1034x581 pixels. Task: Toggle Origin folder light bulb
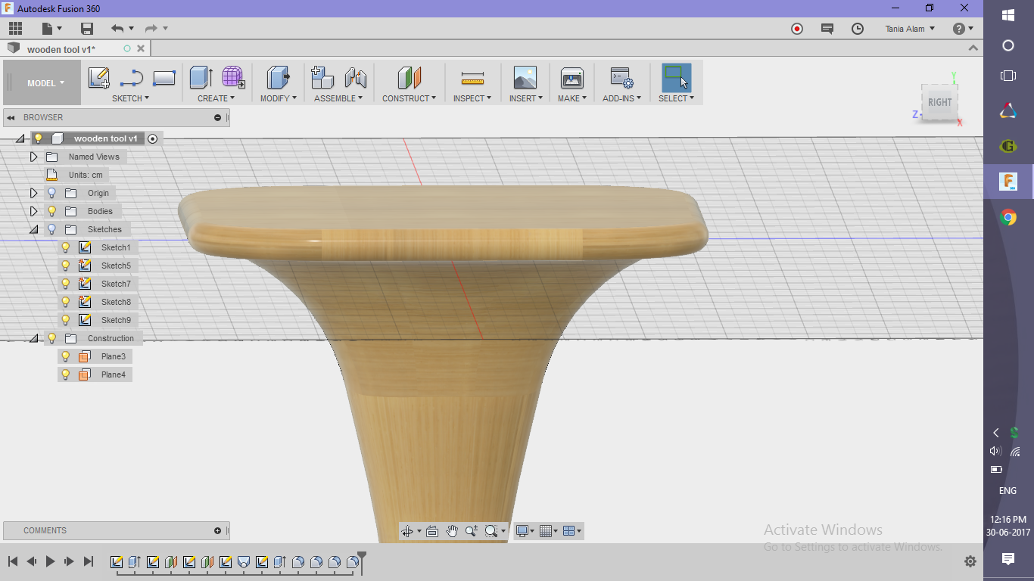point(52,193)
